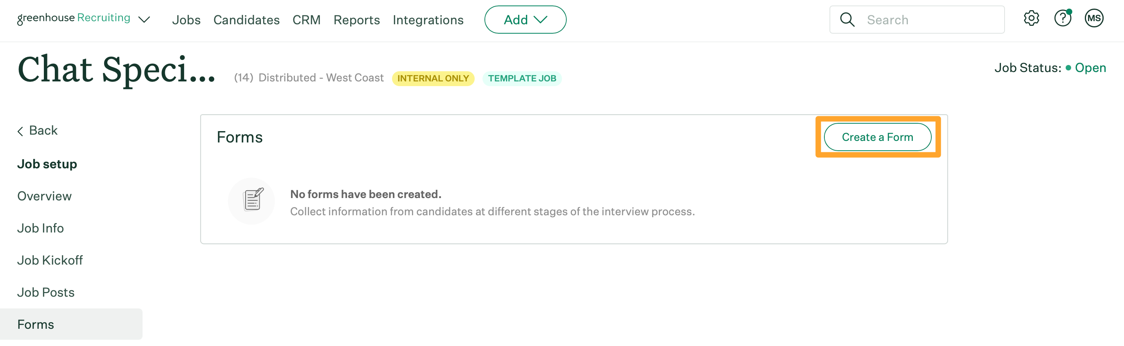Open Integrations in the navigation bar
This screenshot has width=1124, height=346.
(428, 20)
